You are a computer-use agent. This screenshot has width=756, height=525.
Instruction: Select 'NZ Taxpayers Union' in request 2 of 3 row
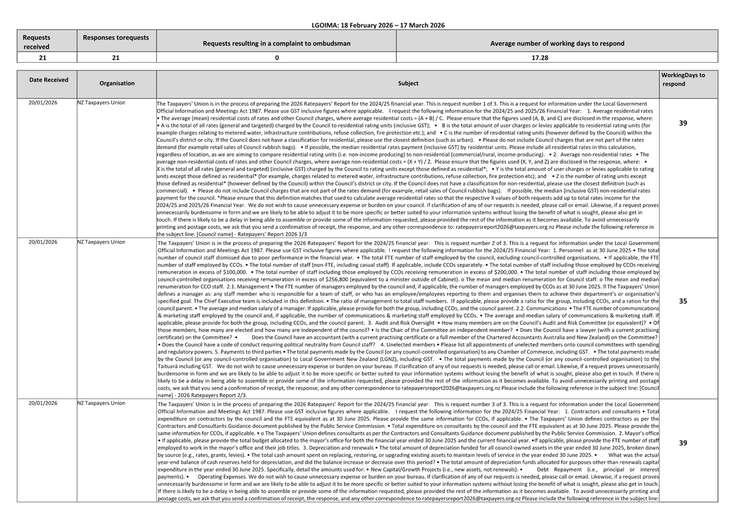point(101,242)
